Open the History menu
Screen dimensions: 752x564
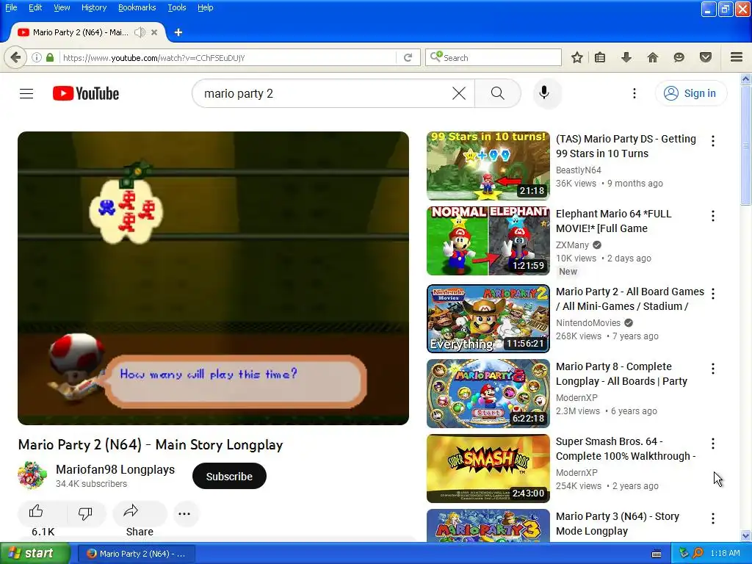[93, 7]
